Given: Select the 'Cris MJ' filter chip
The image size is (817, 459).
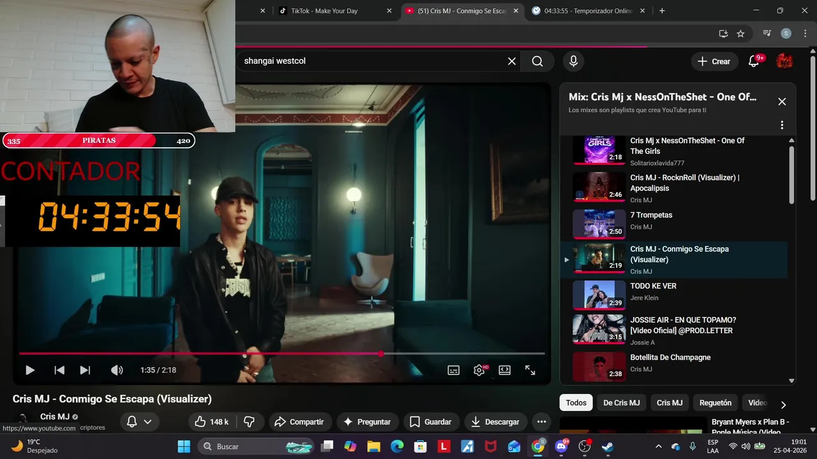Looking at the screenshot, I should tap(670, 403).
